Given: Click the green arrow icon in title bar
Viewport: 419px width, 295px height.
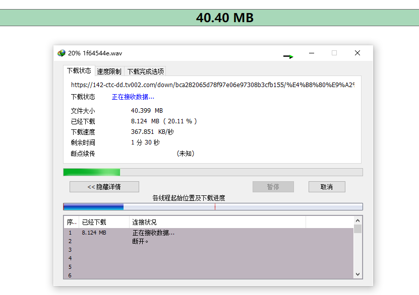Looking at the screenshot, I should pyautogui.click(x=288, y=56).
